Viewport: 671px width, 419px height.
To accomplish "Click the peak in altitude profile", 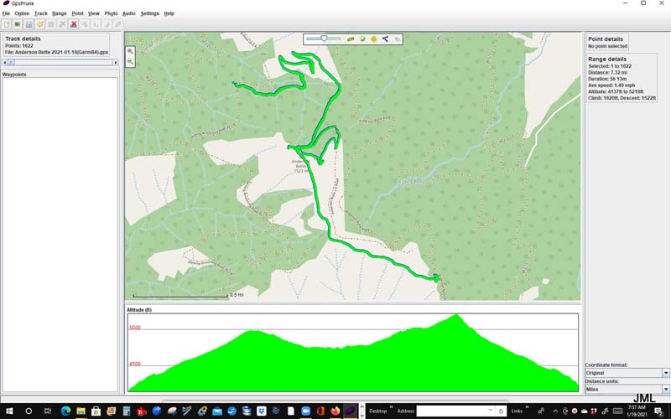I will click(455, 316).
